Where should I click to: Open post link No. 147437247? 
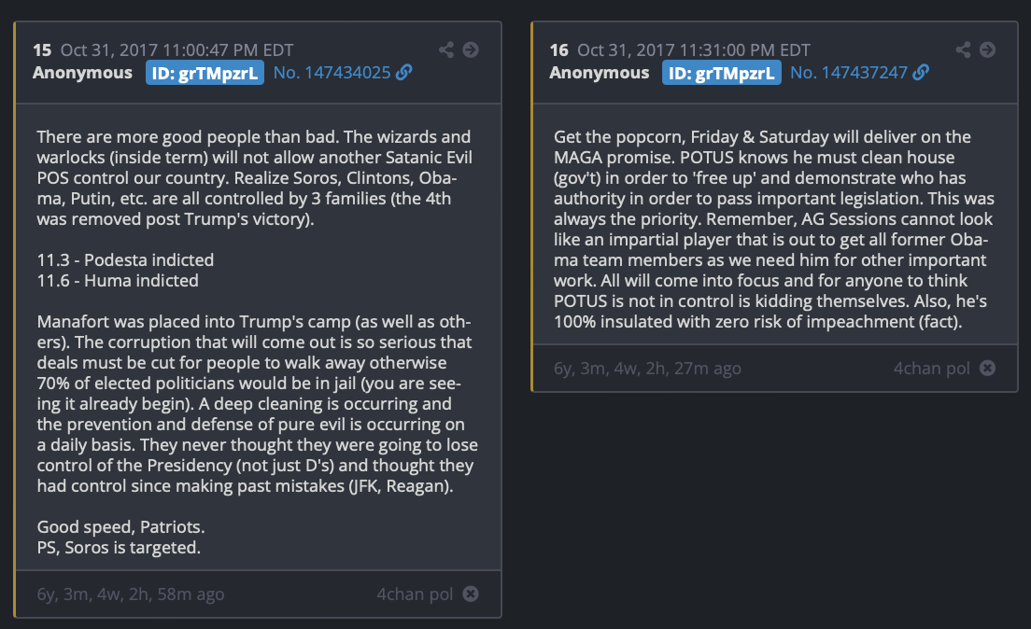click(x=848, y=73)
